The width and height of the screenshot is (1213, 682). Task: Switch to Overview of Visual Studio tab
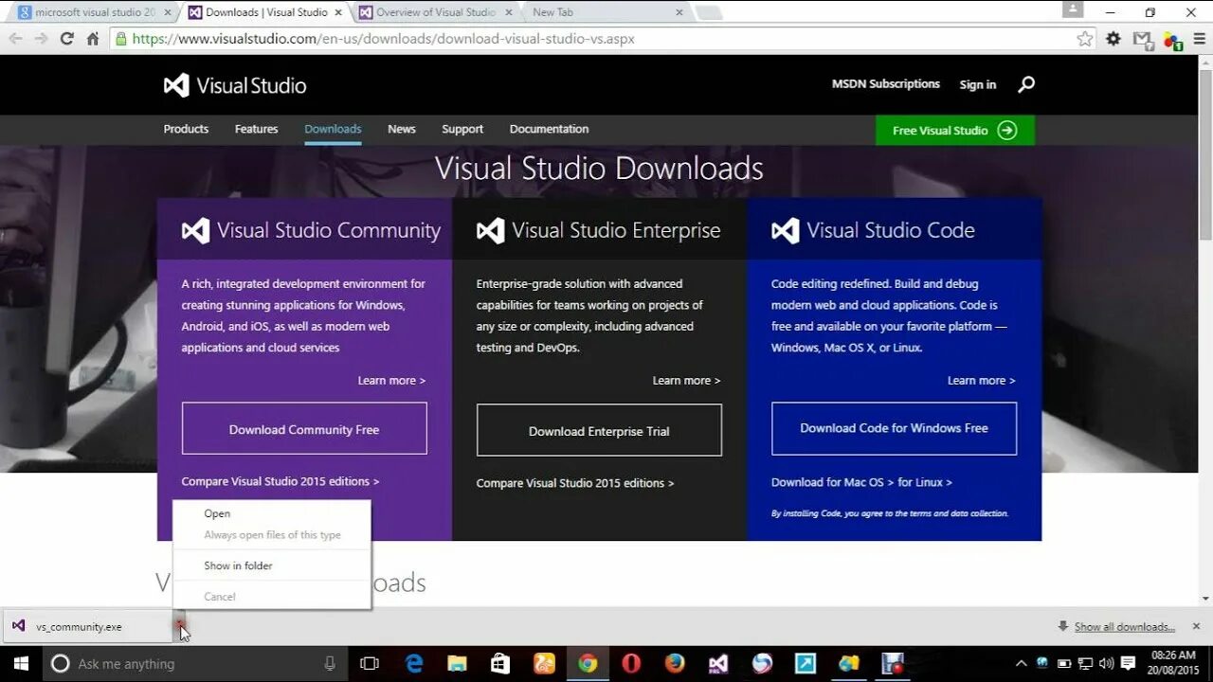(434, 12)
